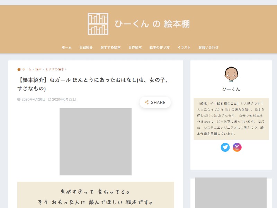This screenshot has width=277, height=208.
Task: Select おすすめ絵本 in the navigation bar
Action: pyautogui.click(x=110, y=47)
